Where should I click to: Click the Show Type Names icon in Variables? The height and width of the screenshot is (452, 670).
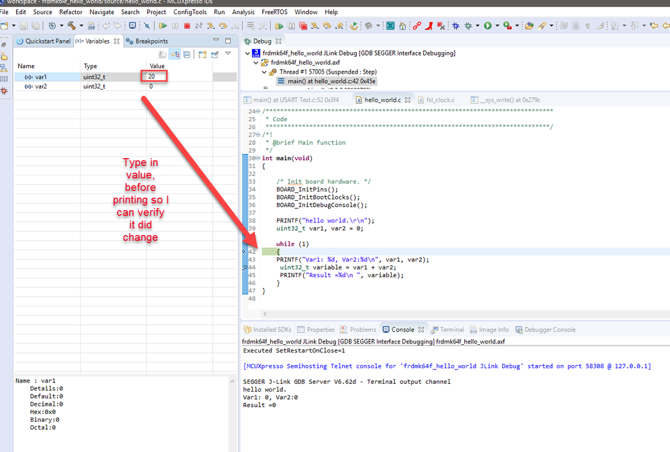(162, 54)
